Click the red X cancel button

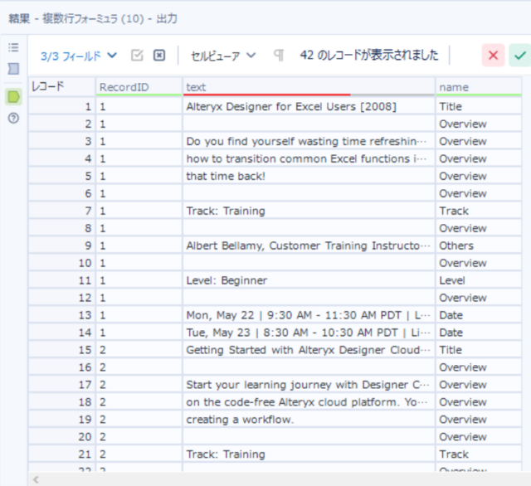point(493,56)
